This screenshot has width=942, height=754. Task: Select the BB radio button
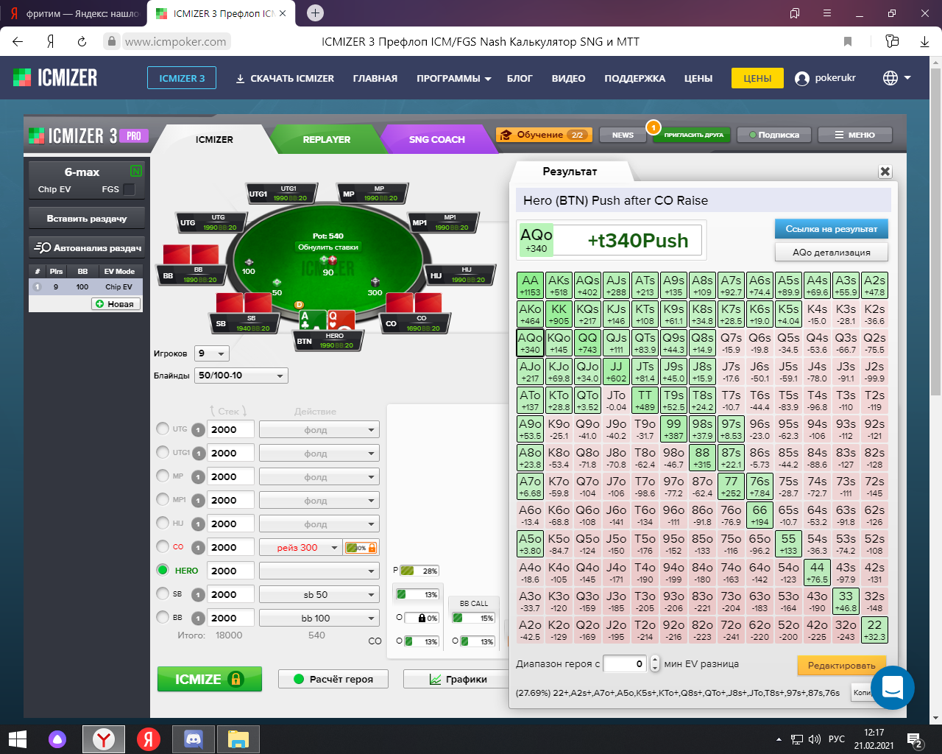[163, 617]
